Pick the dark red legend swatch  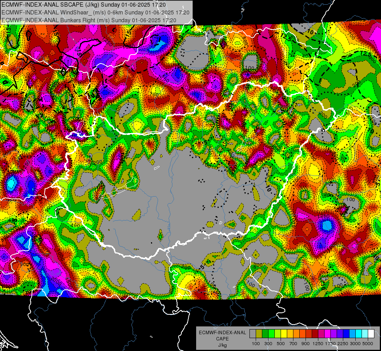point(315,334)
